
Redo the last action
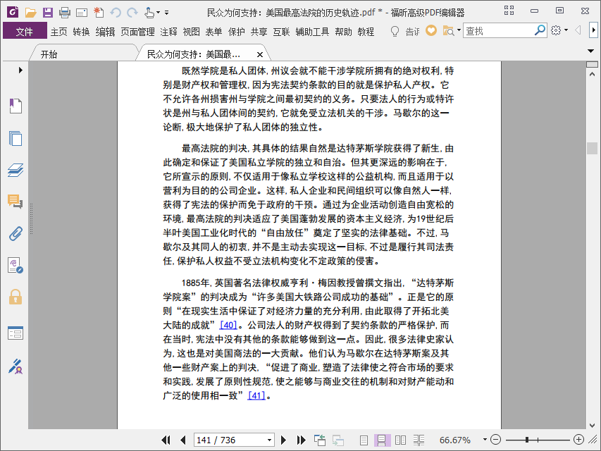[x=132, y=13]
